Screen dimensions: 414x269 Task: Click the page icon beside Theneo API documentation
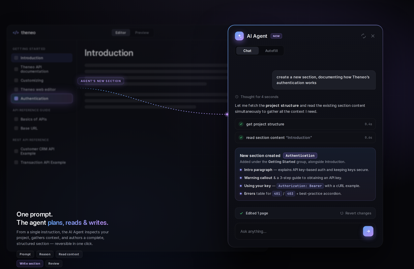[16, 69]
